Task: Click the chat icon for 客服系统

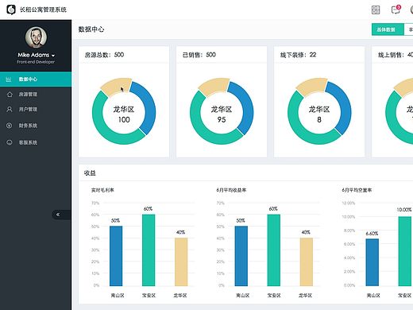Action: coord(10,142)
